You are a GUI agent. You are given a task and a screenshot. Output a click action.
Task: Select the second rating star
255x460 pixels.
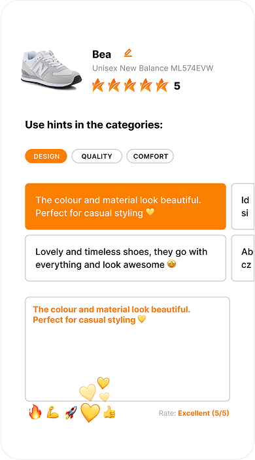[114, 86]
